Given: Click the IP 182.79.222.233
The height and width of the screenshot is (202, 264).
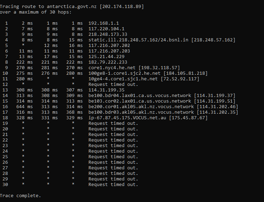Looking at the screenshot, I should tap(108, 62).
